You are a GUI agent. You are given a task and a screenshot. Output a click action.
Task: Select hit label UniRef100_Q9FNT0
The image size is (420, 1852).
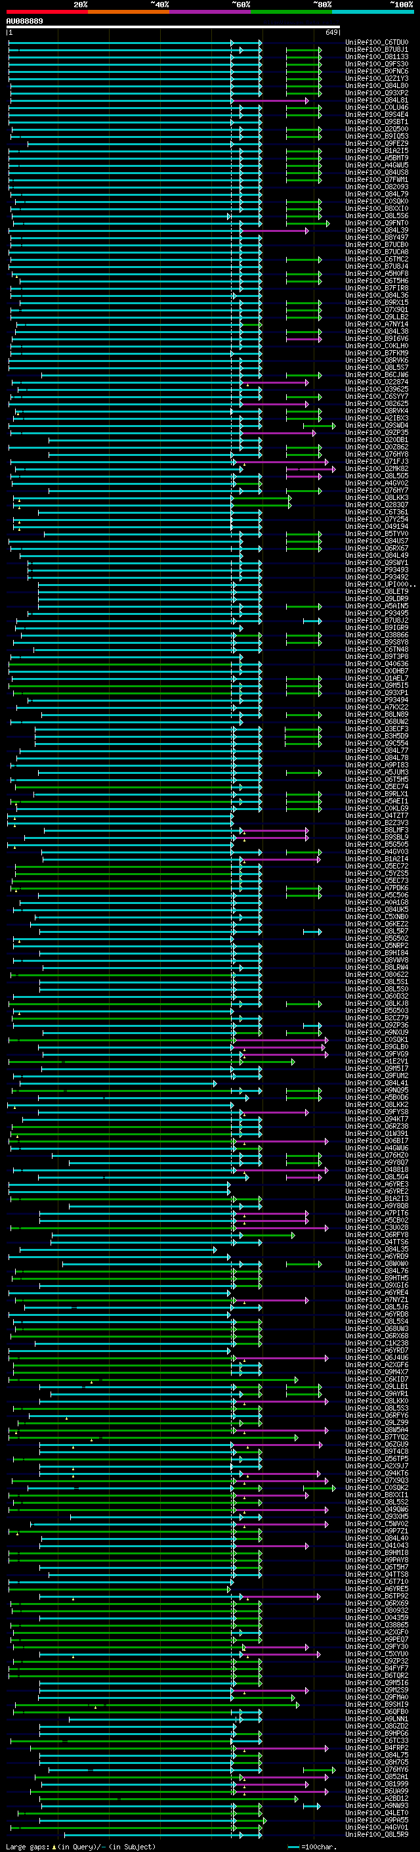tap(377, 223)
